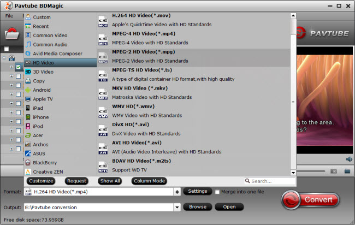Click the iPhone device icon
Image resolution: width=355 pixels, height=225 pixels.
pyautogui.click(x=28, y=117)
